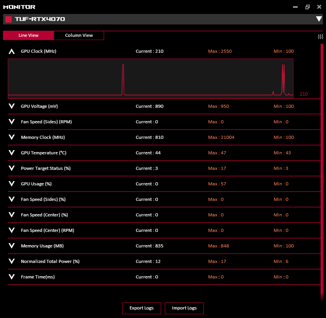Expand Normalized Total Power (%) row
The width and height of the screenshot is (326, 318).
point(12,261)
